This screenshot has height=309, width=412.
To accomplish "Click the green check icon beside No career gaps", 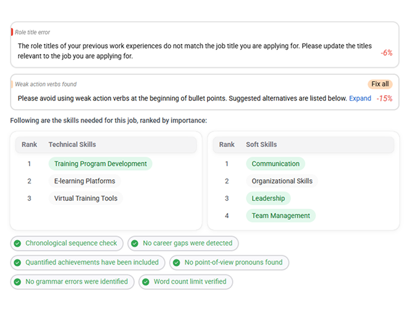I will (135, 243).
